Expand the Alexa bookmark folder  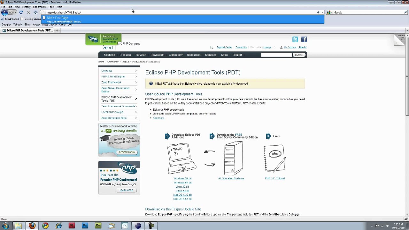[36, 25]
